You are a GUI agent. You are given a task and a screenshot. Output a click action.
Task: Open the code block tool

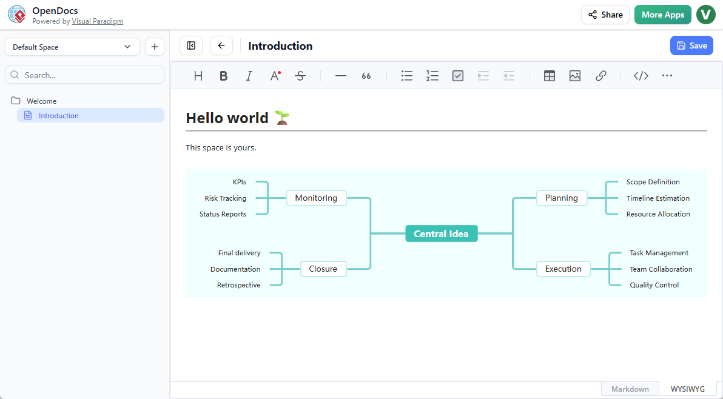click(x=641, y=75)
